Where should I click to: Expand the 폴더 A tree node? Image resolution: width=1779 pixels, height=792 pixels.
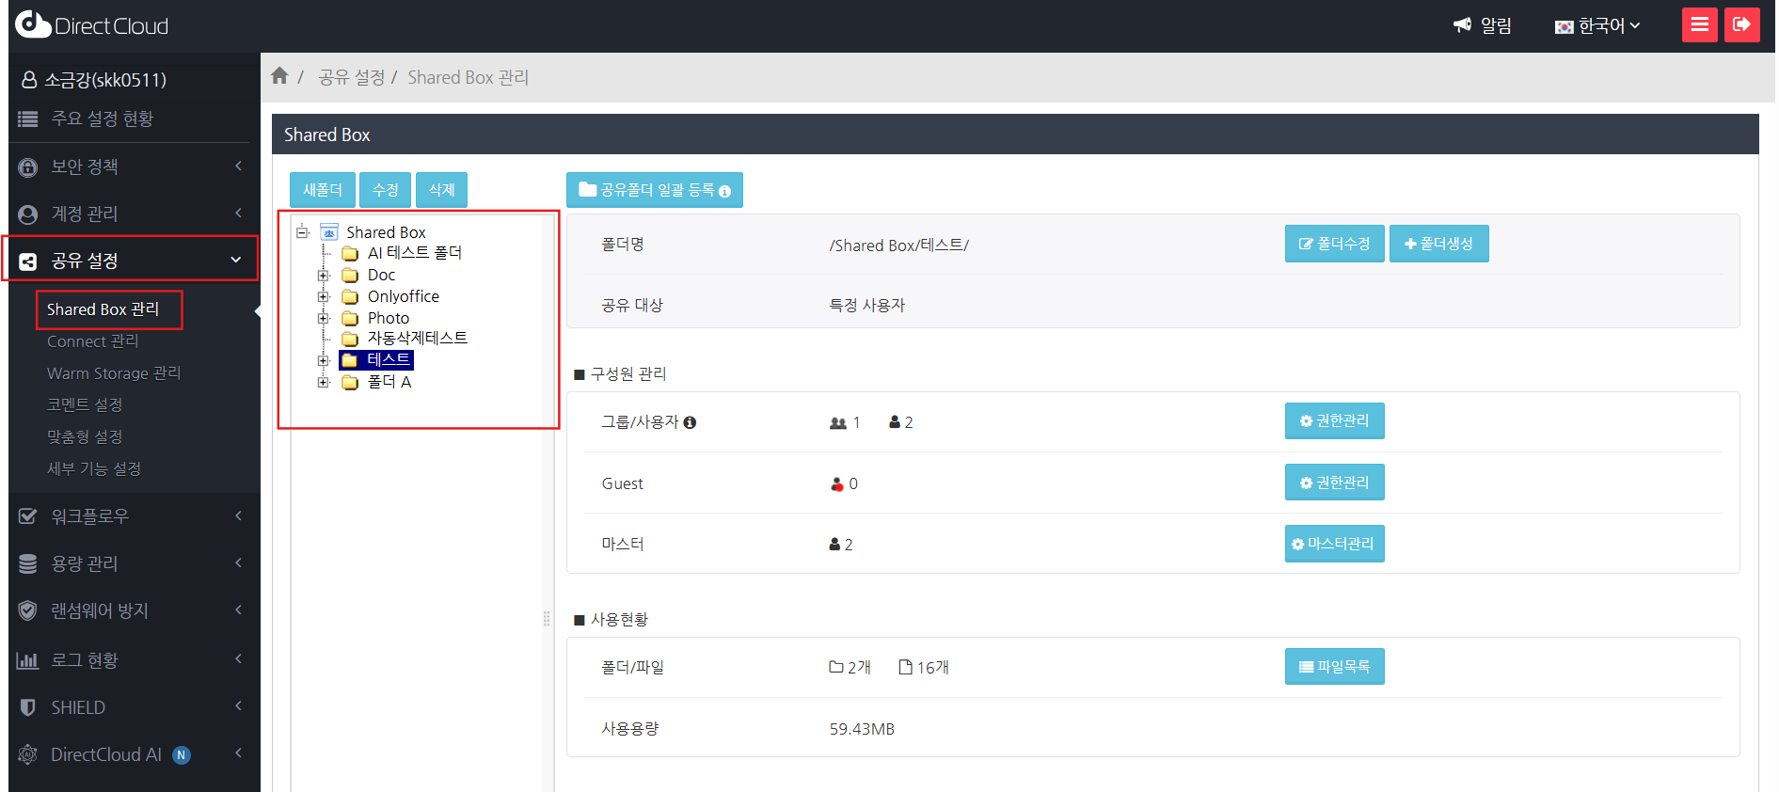pos(324,383)
